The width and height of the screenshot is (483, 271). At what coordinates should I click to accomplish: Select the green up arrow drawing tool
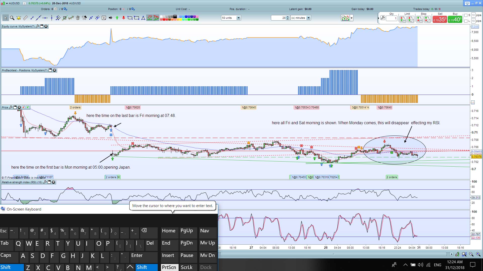(x=117, y=18)
